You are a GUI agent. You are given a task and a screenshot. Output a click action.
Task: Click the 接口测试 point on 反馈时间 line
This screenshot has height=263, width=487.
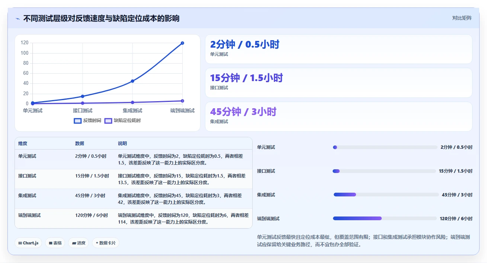tap(83, 96)
